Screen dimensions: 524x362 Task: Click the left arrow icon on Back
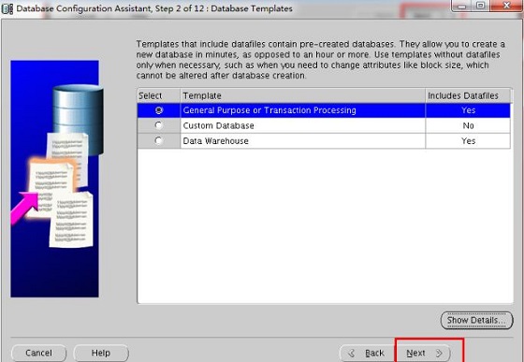click(x=351, y=353)
